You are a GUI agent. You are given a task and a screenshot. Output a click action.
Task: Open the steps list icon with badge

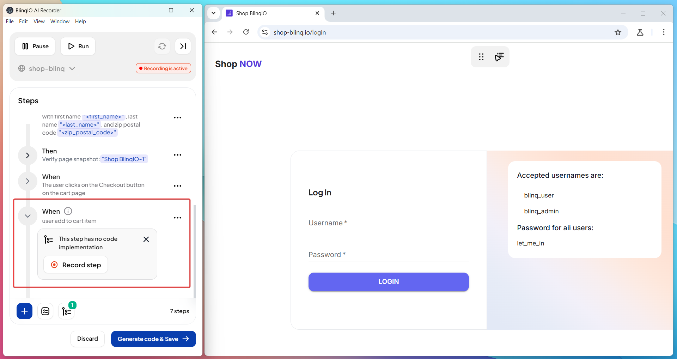(x=67, y=311)
